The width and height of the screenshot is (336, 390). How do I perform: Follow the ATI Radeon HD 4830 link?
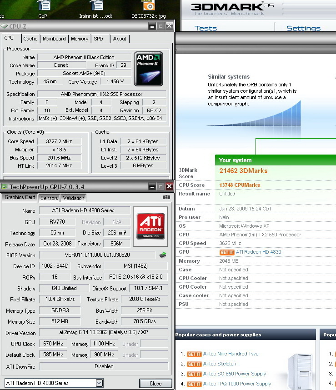258,252
